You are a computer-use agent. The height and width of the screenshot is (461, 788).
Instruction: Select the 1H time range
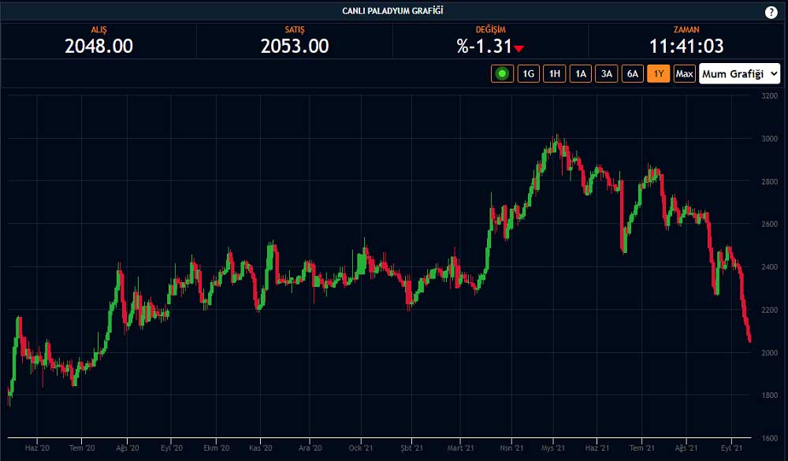pos(554,74)
